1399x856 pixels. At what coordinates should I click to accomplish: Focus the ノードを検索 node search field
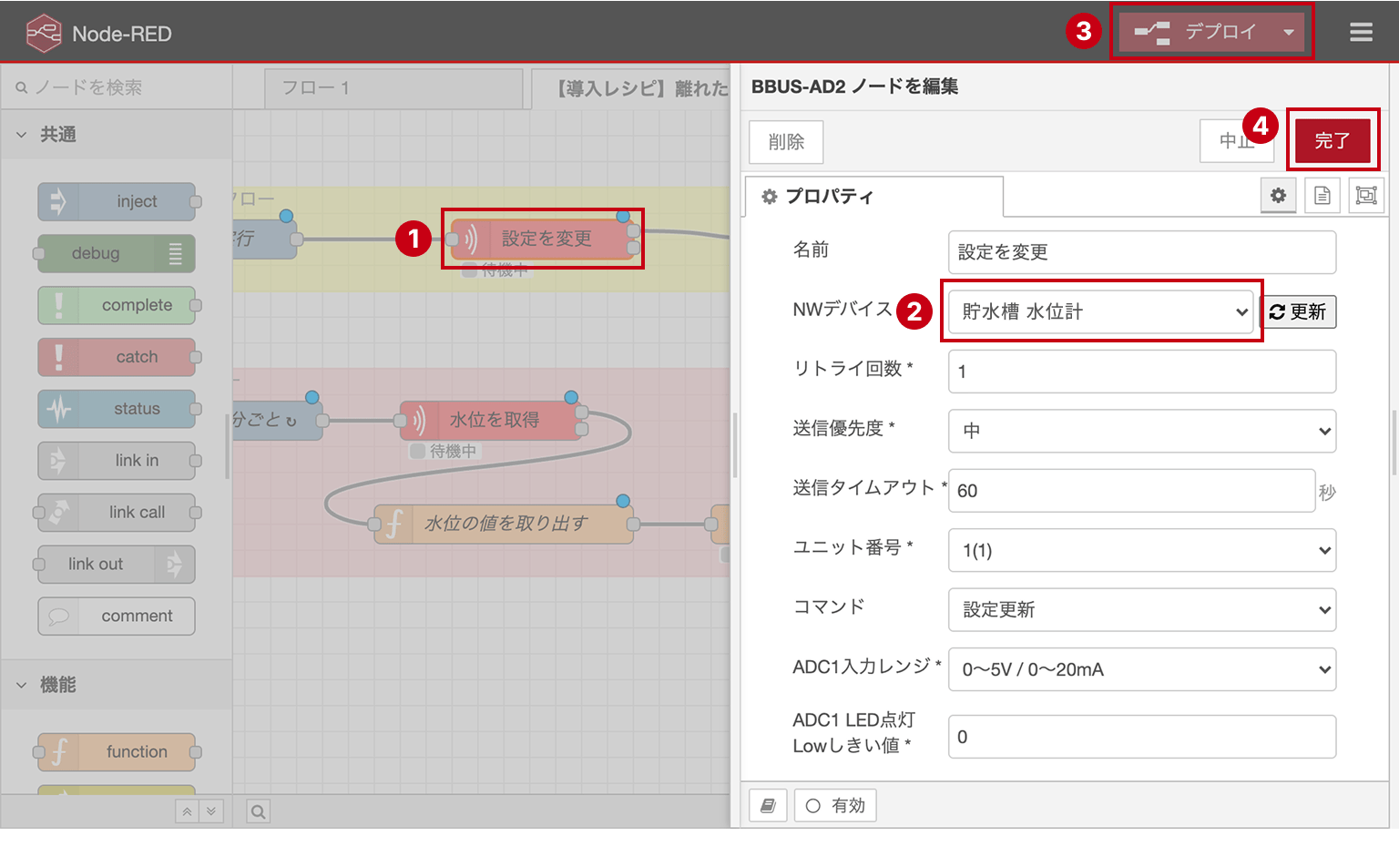pos(117,87)
